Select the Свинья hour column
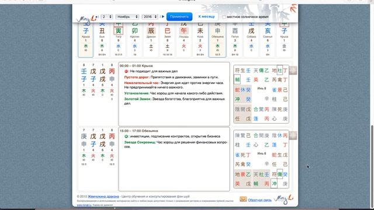 click(x=268, y=40)
